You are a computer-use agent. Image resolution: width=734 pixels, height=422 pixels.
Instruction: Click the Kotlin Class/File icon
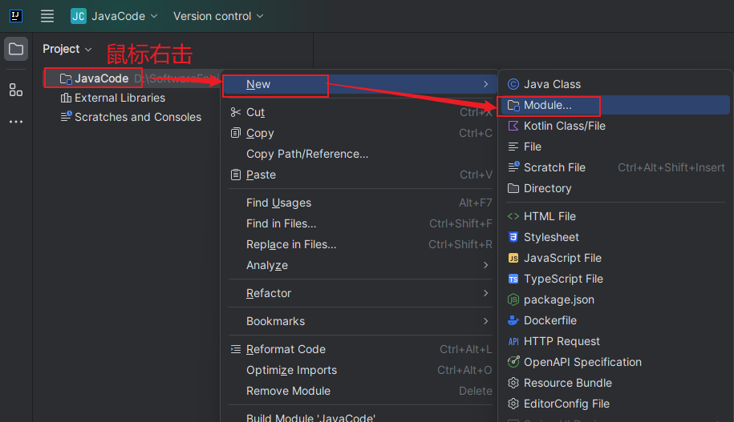click(x=513, y=126)
